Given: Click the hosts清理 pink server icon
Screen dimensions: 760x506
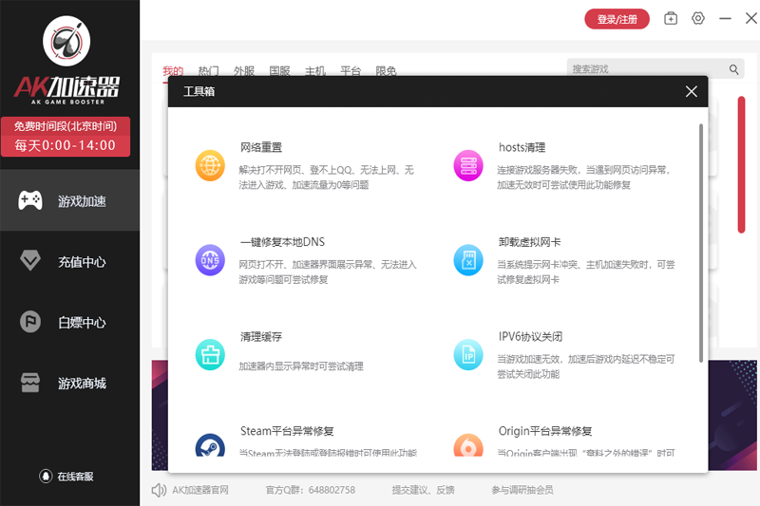Looking at the screenshot, I should click(x=468, y=165).
